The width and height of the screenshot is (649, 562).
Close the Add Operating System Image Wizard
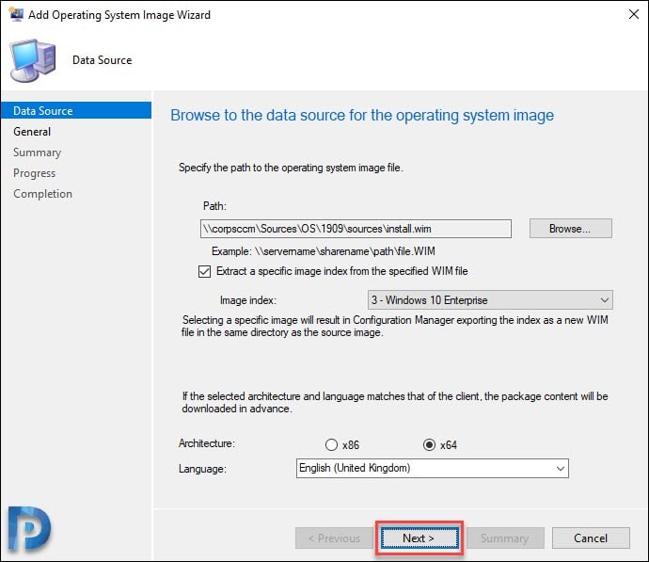pyautogui.click(x=633, y=14)
